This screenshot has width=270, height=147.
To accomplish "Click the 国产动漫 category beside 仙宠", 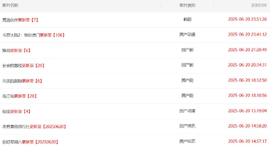I will [x=187, y=111].
